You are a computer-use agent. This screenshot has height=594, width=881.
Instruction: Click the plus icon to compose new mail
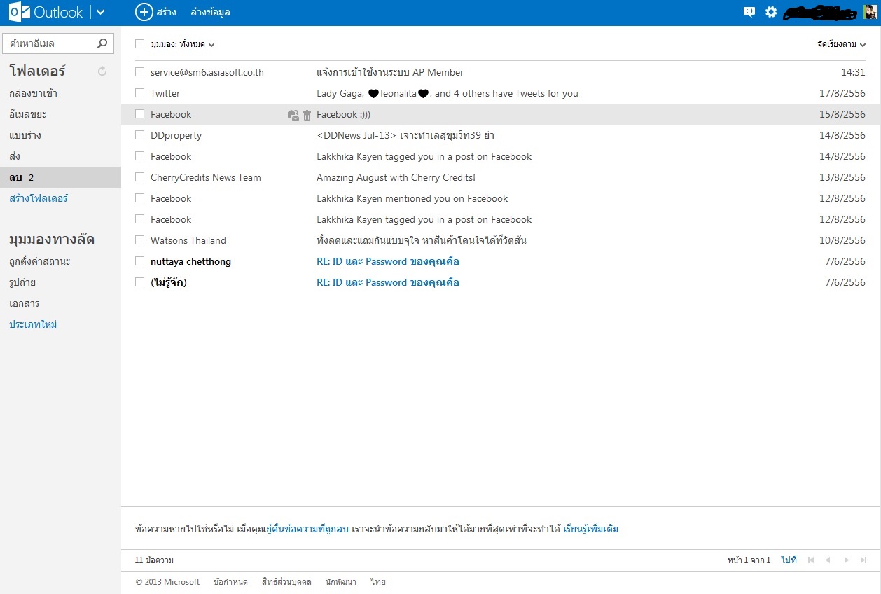coord(144,12)
